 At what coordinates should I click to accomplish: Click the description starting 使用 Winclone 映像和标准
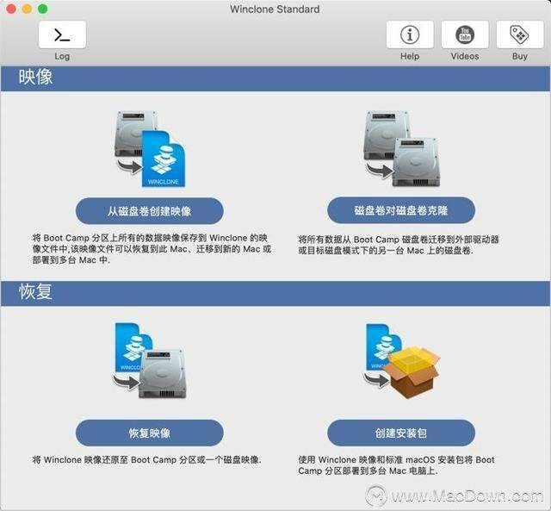coord(396,465)
